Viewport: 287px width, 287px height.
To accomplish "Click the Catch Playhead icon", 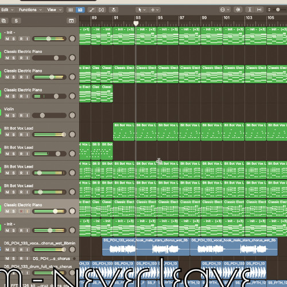I will 114,10.
